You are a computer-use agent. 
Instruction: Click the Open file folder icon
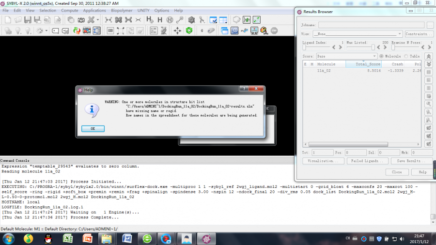[18, 20]
